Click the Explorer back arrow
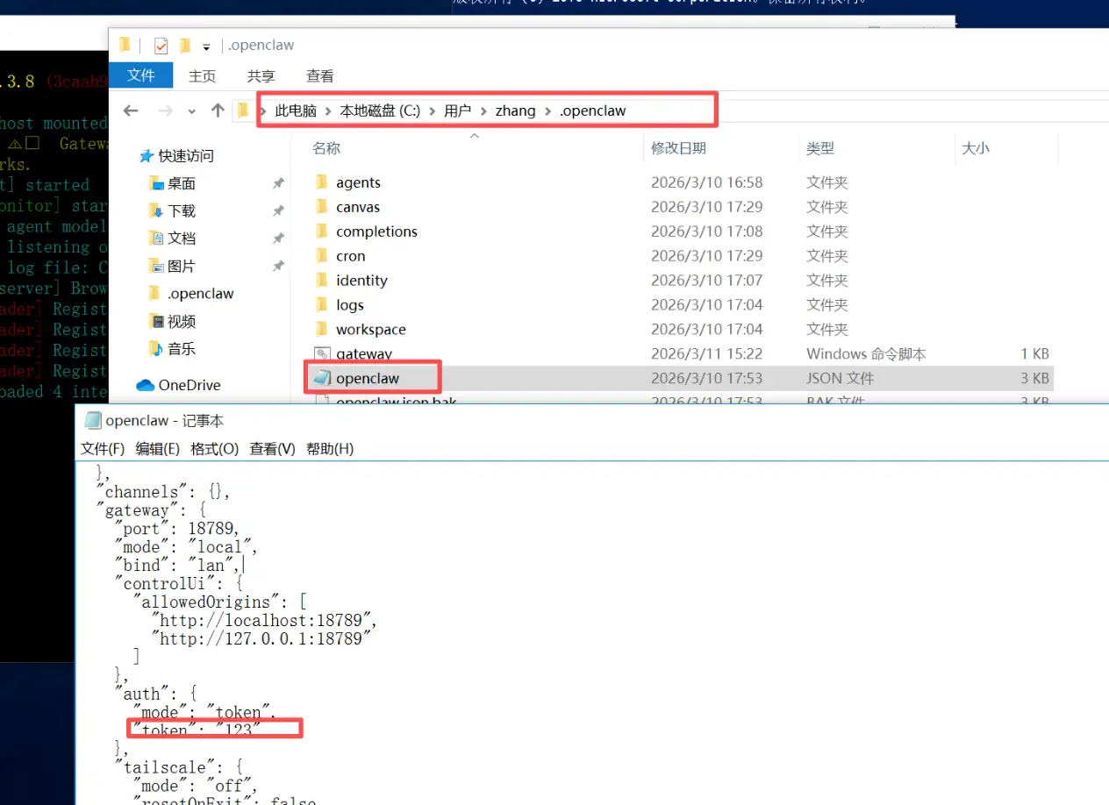1109x805 pixels. click(x=131, y=110)
